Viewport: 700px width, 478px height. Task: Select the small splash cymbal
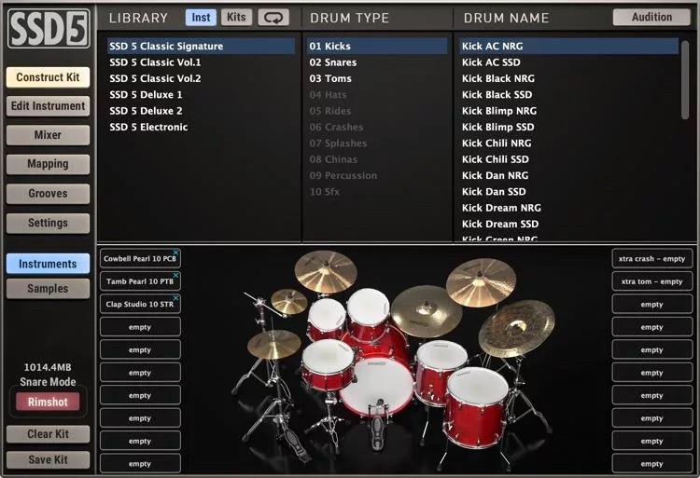coord(289,301)
